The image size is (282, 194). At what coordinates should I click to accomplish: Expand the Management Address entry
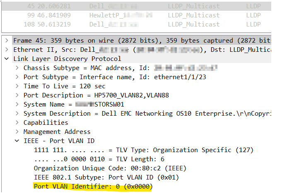pos(17,132)
